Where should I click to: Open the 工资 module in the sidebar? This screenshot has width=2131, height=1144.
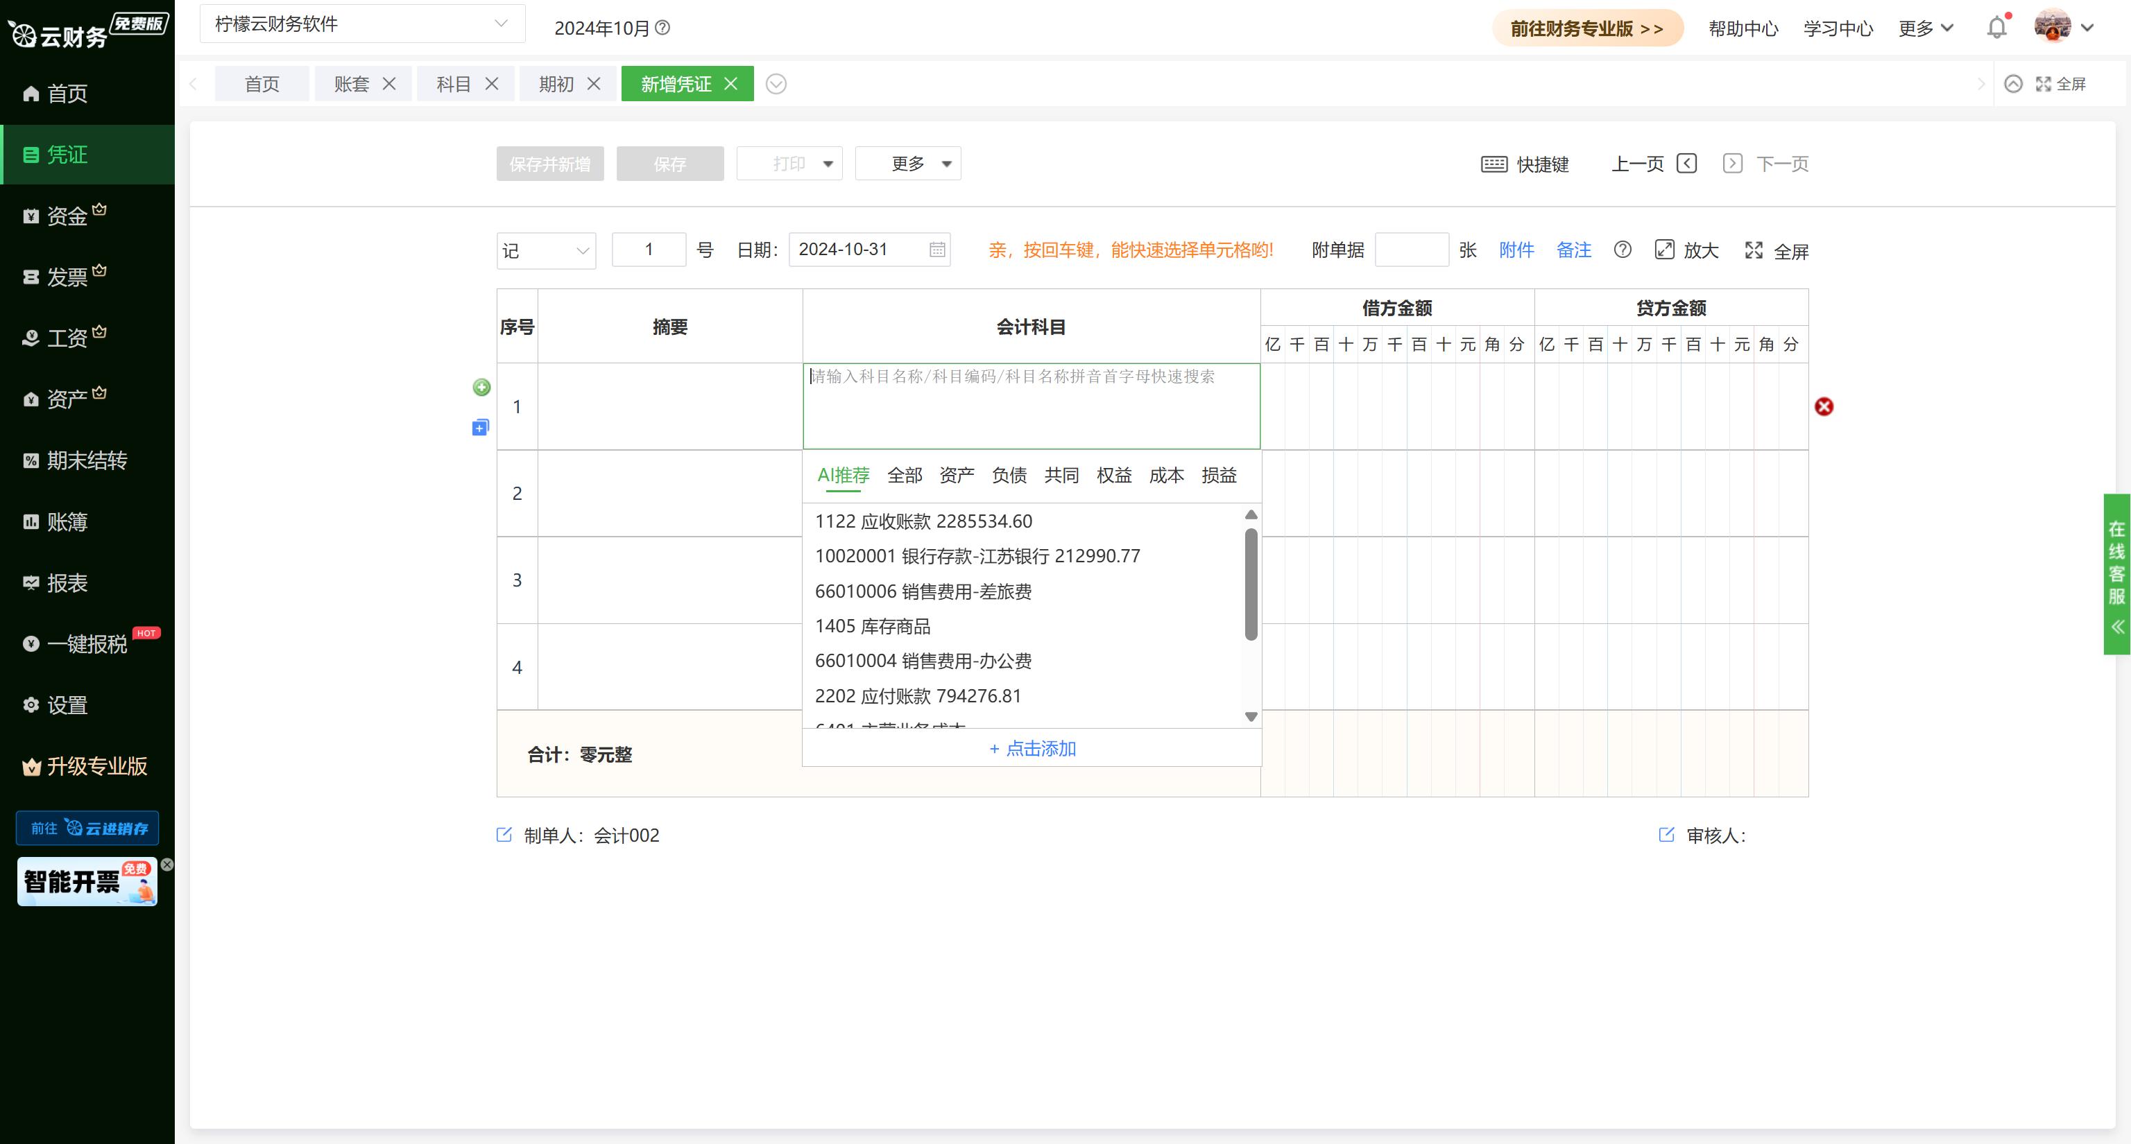(x=65, y=337)
